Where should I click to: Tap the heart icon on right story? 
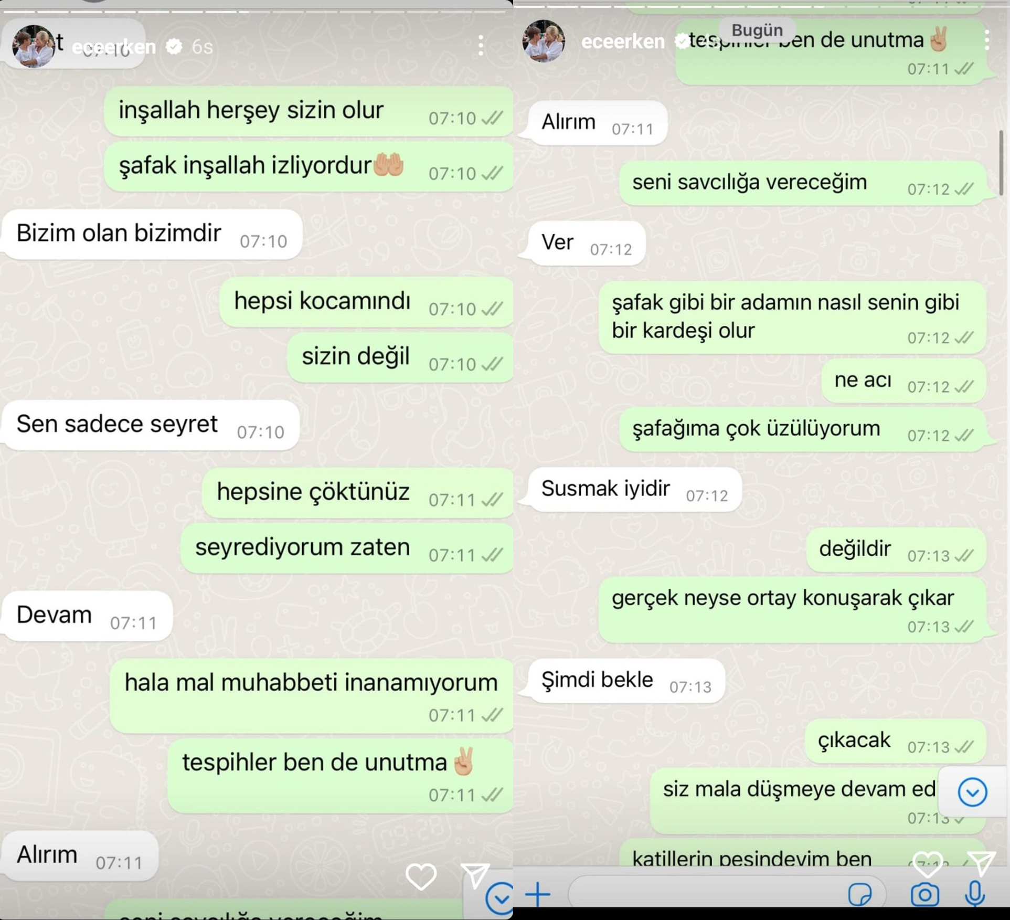click(928, 864)
